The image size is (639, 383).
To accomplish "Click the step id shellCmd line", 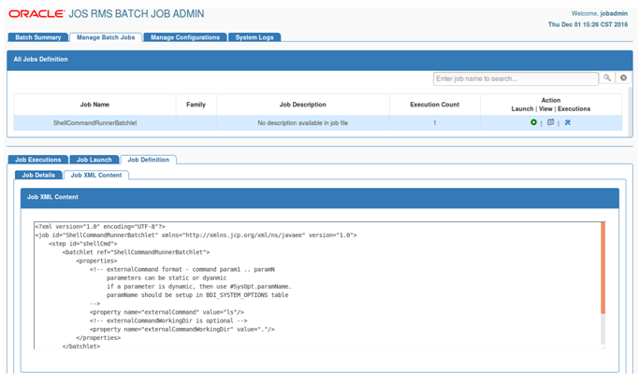I will (82, 244).
